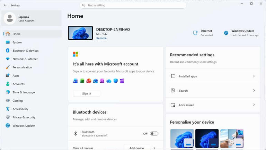Screen dimensions: 266x150
Task: Click the PowerPoint app icon
Action: point(89,81)
